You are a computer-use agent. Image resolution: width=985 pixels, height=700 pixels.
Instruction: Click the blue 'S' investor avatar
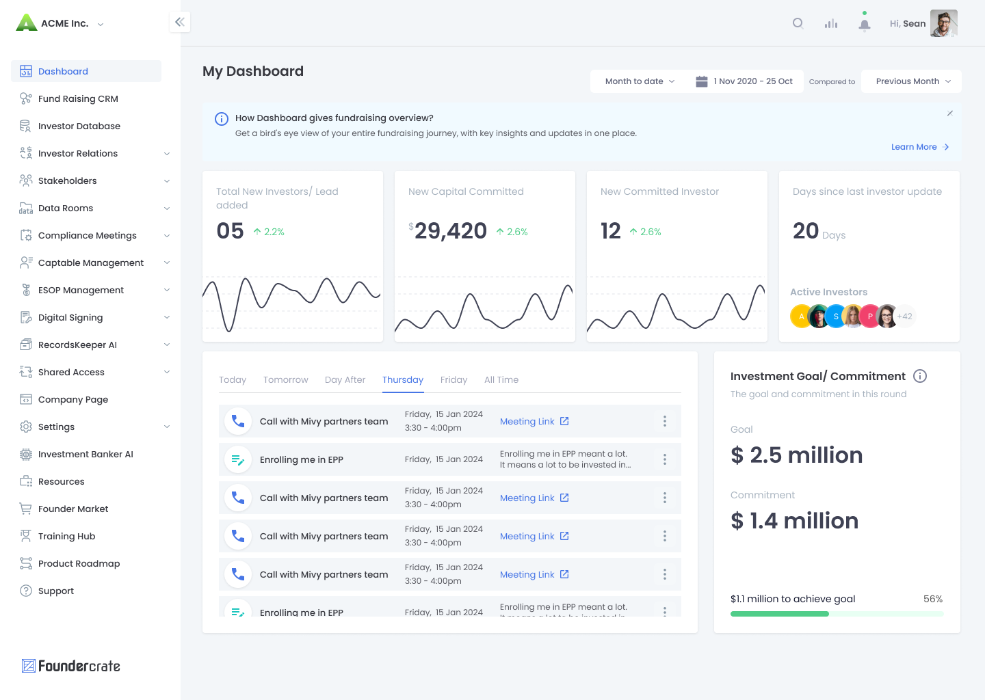836,317
